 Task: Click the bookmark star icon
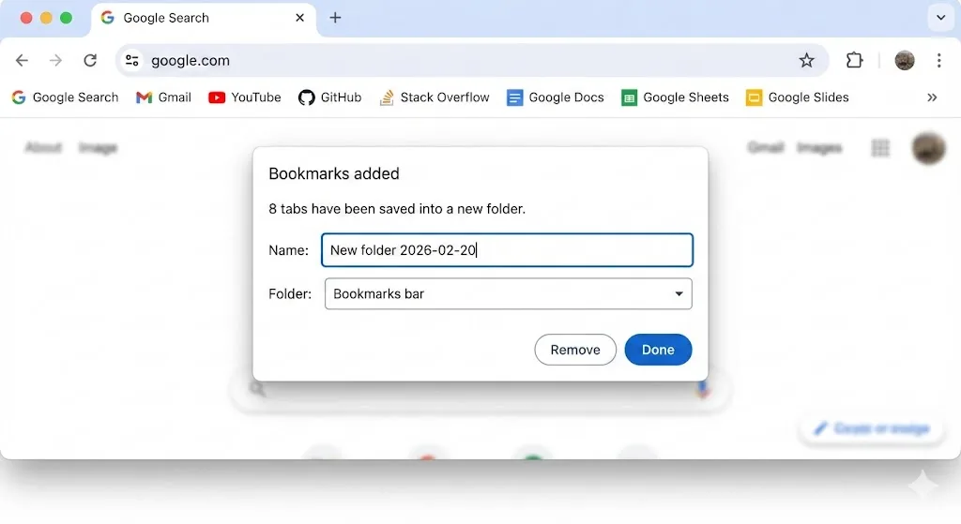tap(806, 60)
